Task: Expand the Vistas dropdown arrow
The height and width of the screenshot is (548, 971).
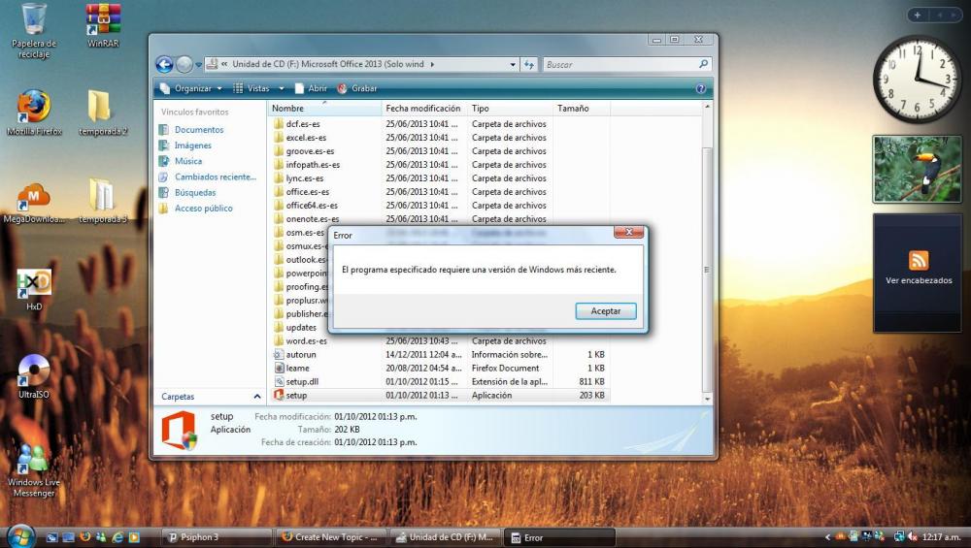Action: (x=282, y=88)
